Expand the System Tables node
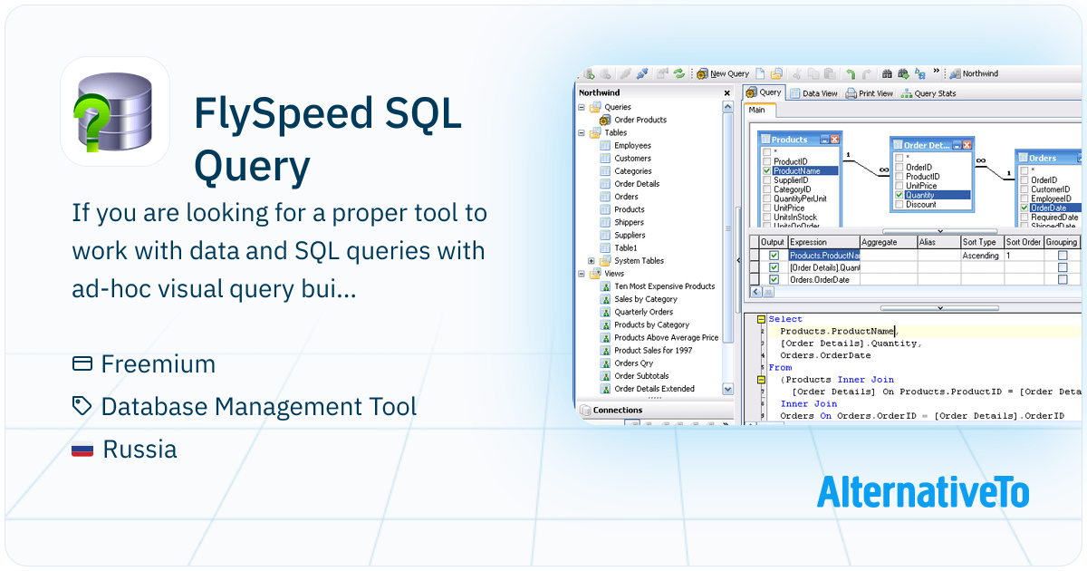1087x571 pixels. (592, 261)
